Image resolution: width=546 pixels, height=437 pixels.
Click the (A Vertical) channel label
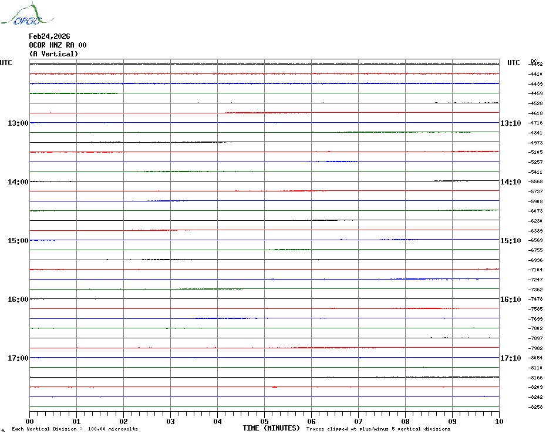point(53,54)
